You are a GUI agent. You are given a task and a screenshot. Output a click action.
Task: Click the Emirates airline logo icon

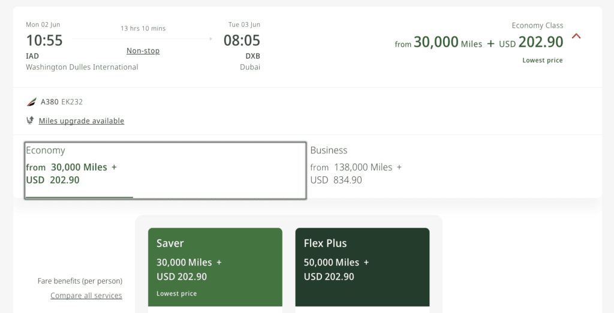[32, 102]
